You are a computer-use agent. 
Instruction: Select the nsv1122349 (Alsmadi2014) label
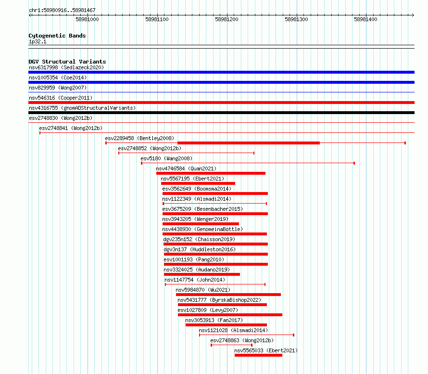pyautogui.click(x=197, y=199)
